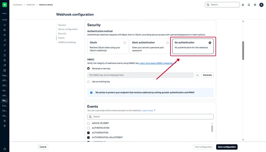Go to Additional settings section
The width and height of the screenshot is (266, 152).
[x=67, y=42]
